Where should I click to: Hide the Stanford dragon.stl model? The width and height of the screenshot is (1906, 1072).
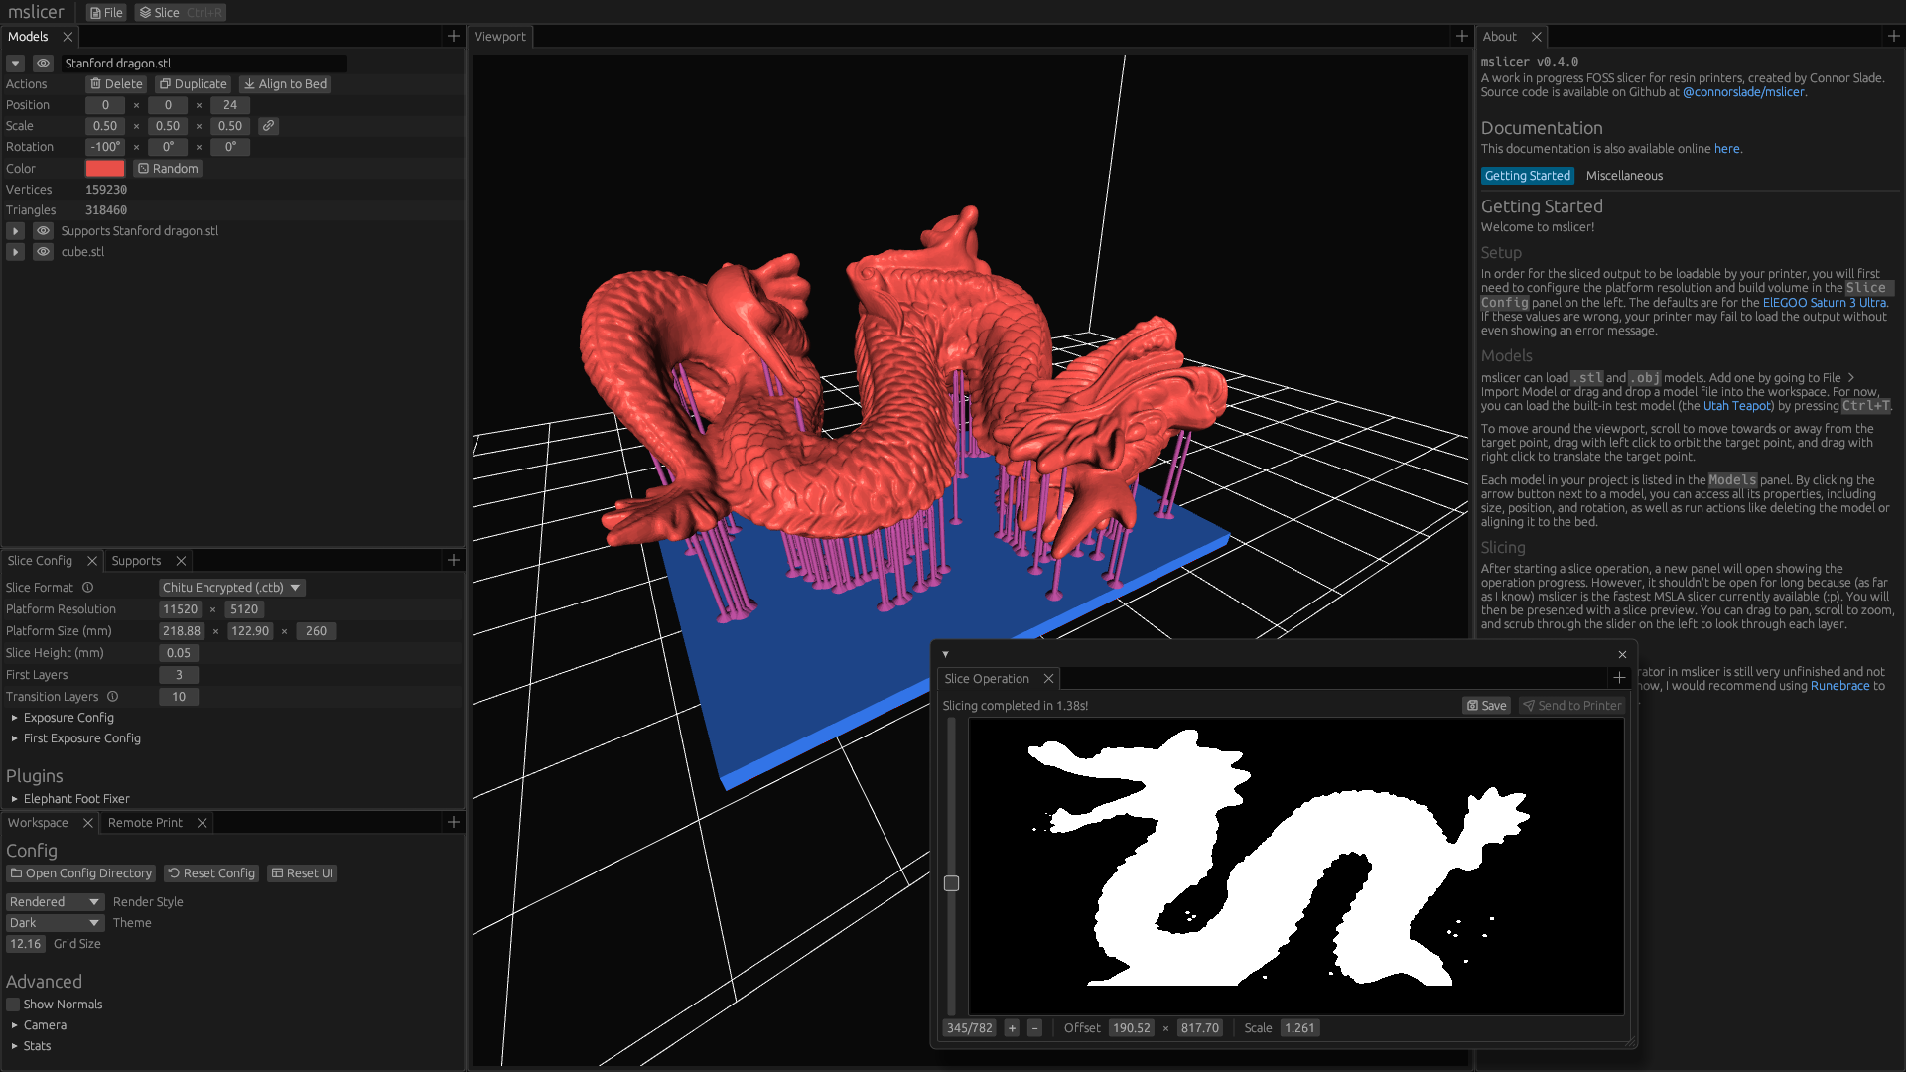pos(43,63)
